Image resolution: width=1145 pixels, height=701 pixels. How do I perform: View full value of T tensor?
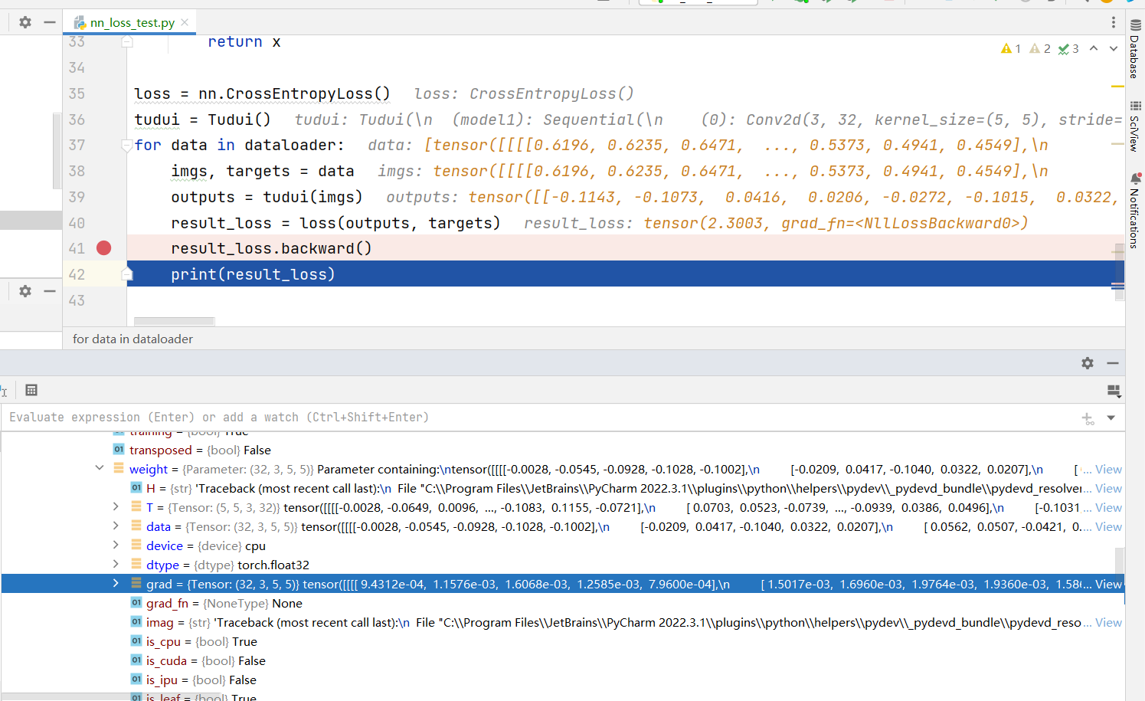(1108, 508)
